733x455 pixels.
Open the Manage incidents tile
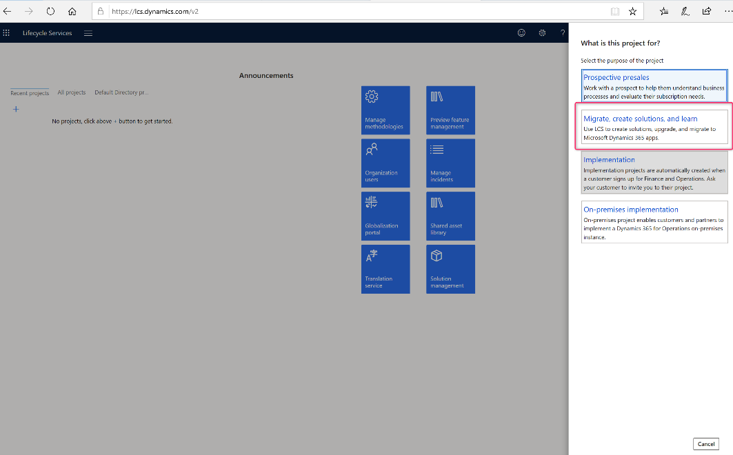point(450,163)
